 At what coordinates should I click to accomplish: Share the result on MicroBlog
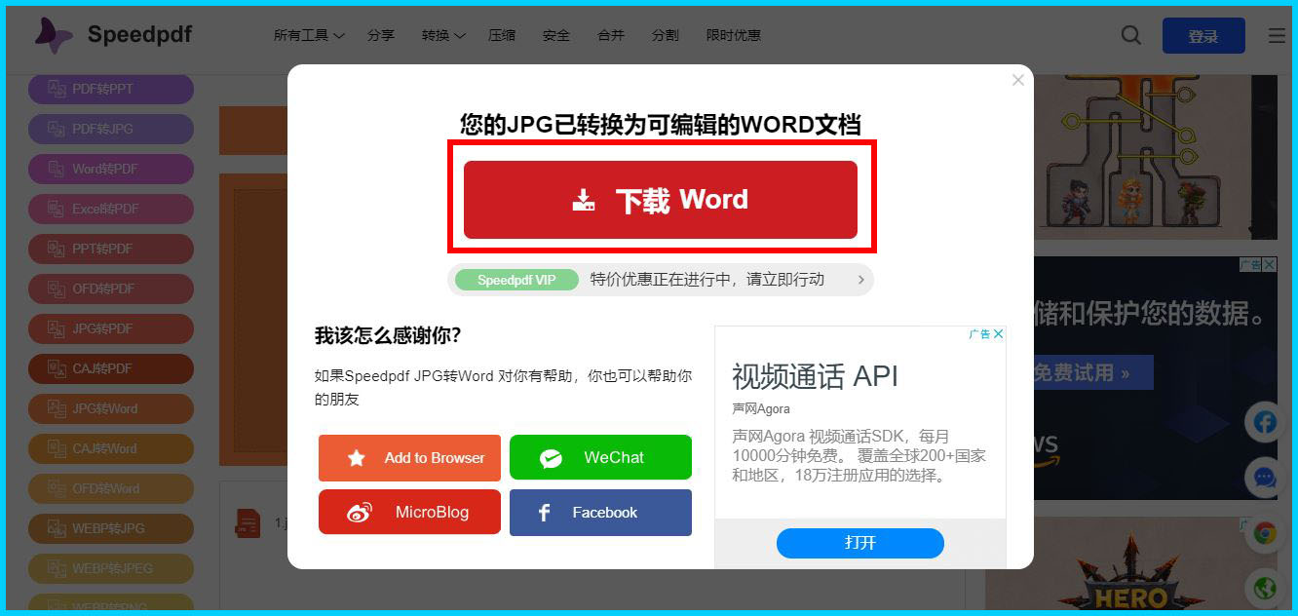[x=409, y=512]
